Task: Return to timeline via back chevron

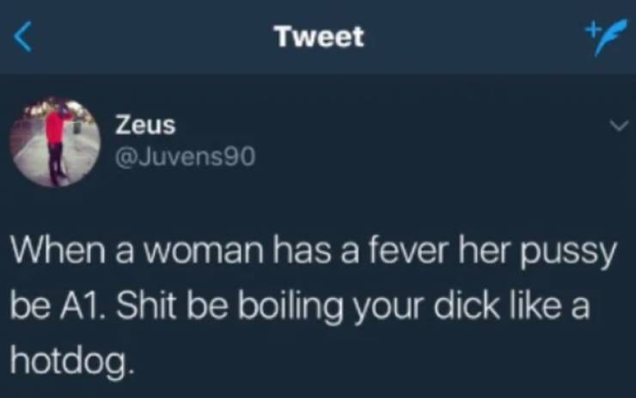Action: pos(22,36)
